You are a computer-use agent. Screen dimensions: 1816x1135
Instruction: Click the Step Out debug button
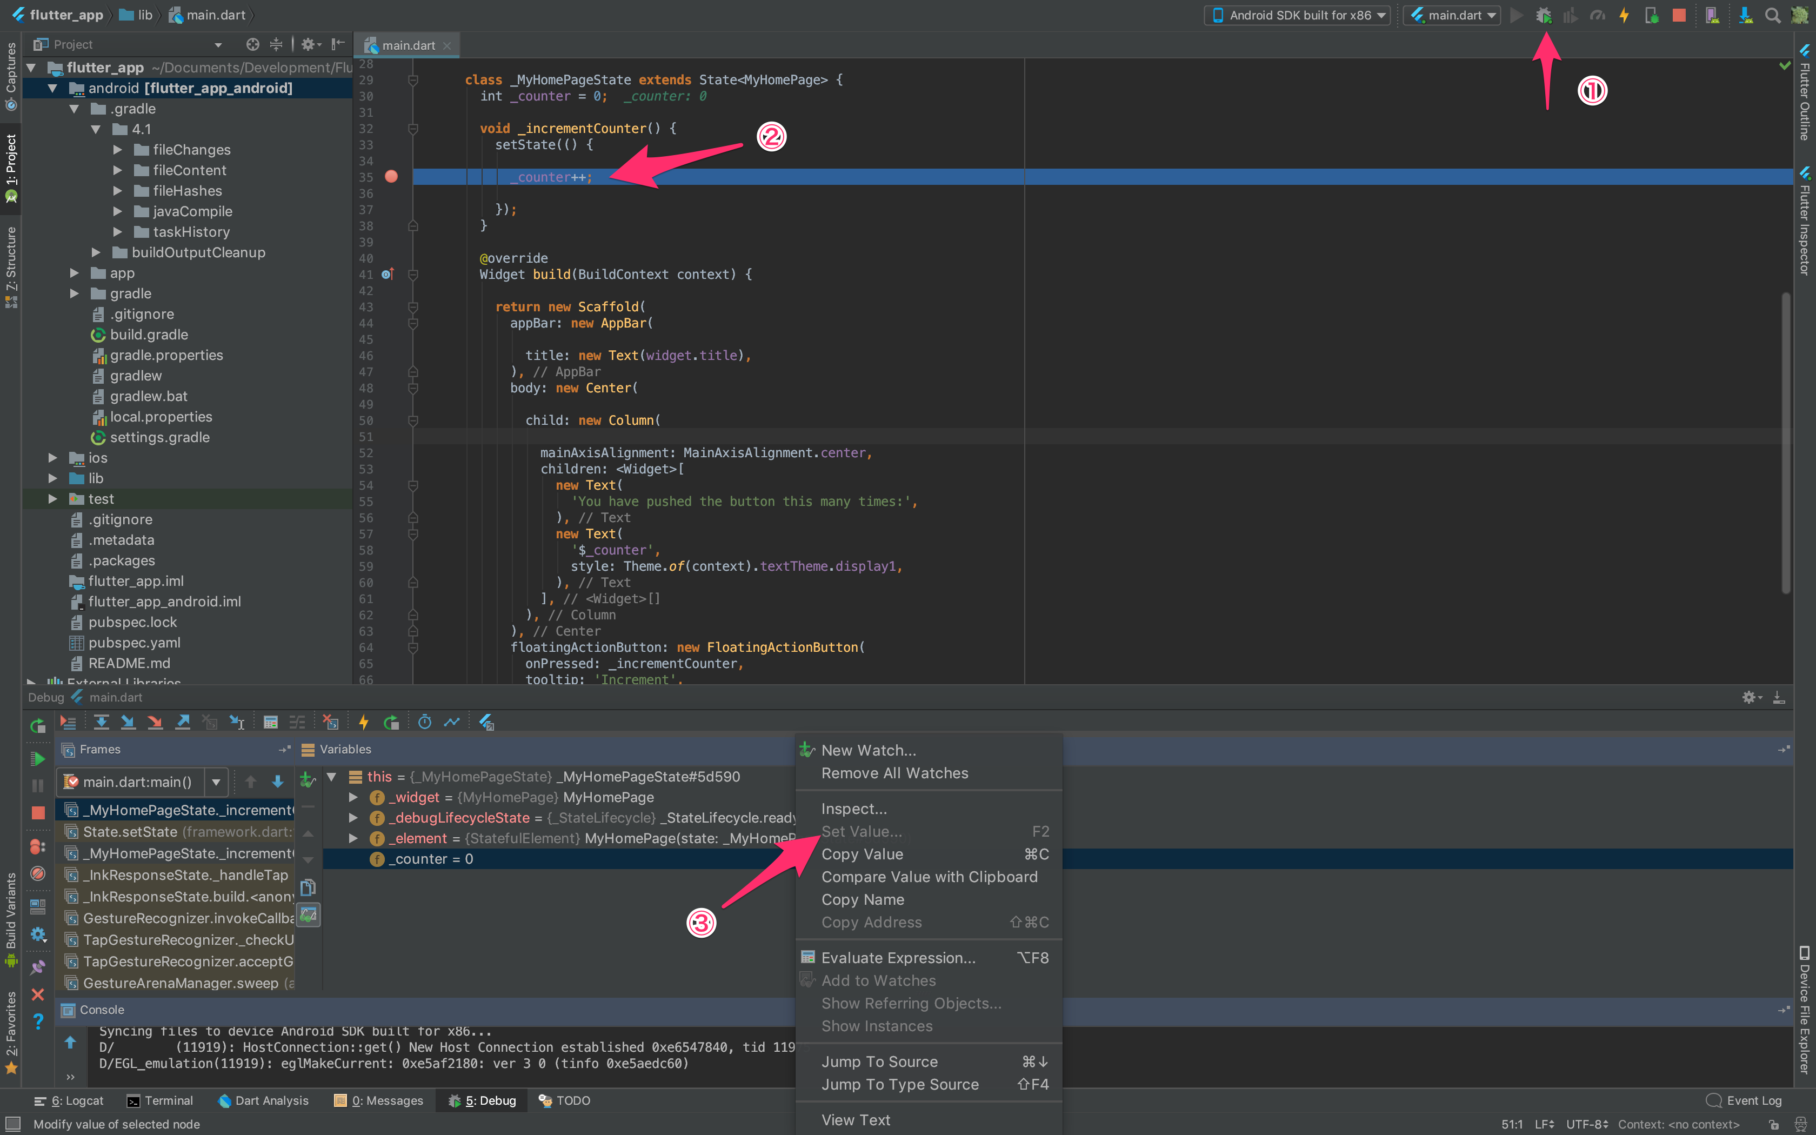pyautogui.click(x=182, y=722)
